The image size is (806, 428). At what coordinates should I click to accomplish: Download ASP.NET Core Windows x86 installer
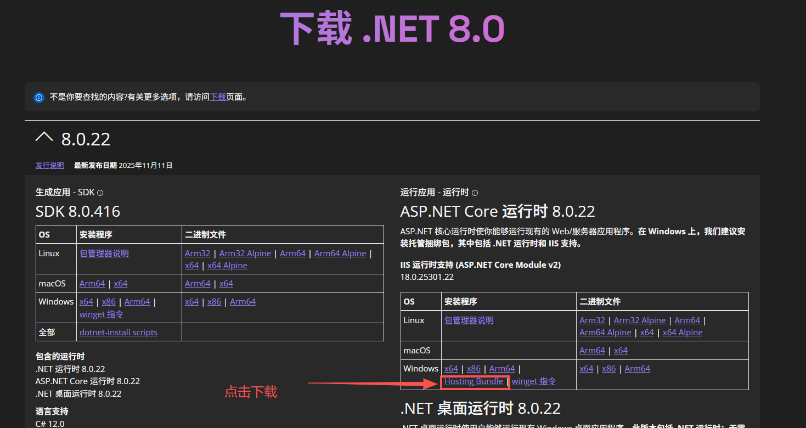[x=474, y=369]
